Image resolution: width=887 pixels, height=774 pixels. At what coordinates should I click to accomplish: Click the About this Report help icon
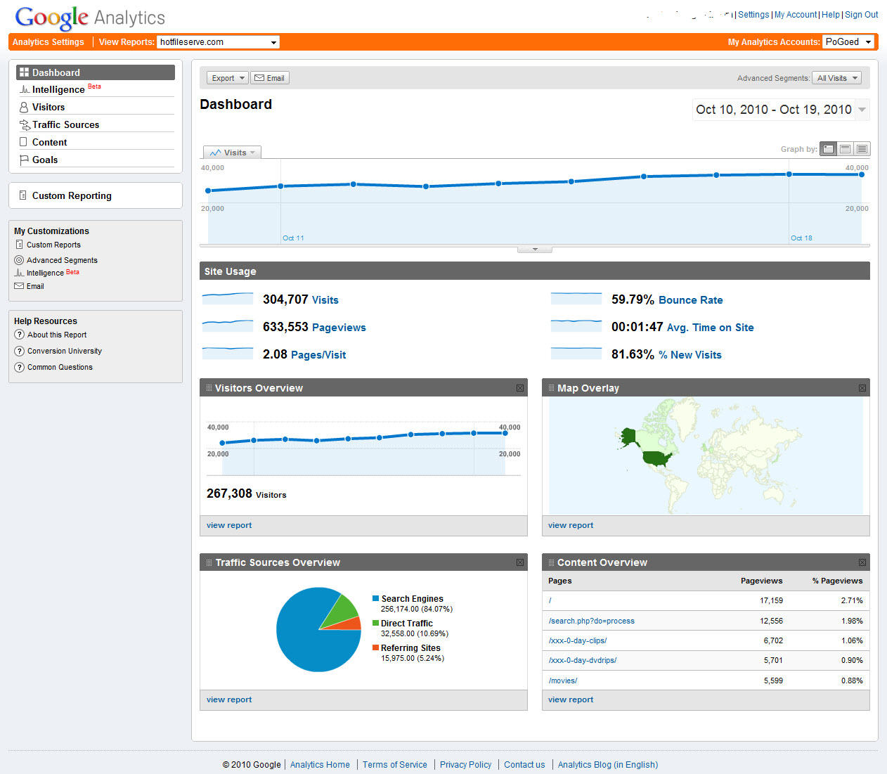coord(20,335)
